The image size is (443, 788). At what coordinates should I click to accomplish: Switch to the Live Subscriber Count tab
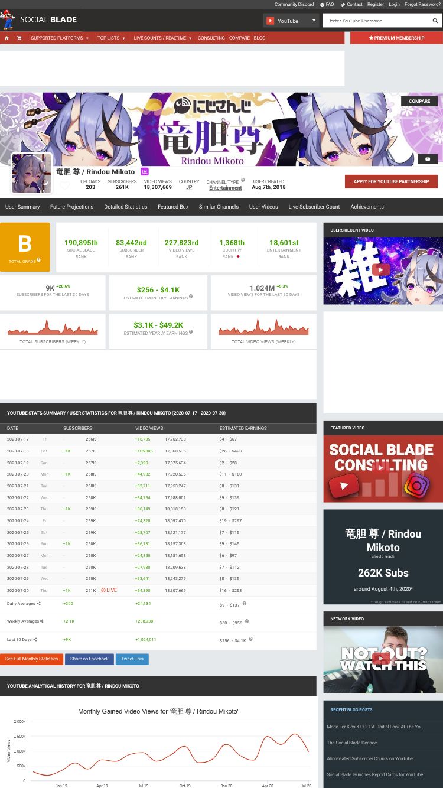314,207
